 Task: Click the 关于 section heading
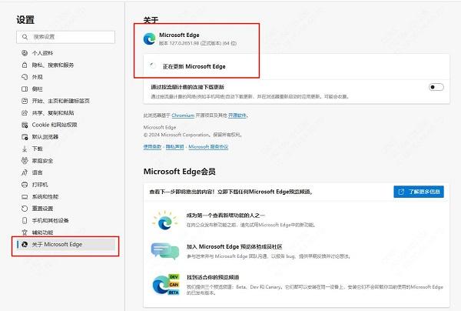point(151,20)
